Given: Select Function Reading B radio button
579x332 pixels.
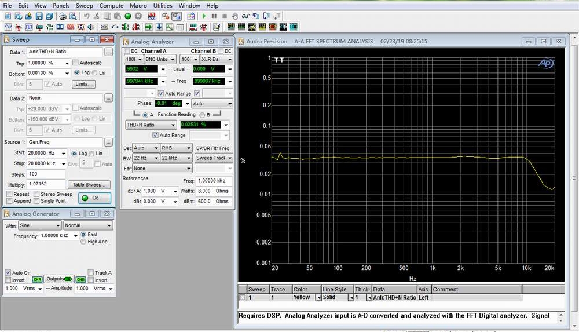Looking at the screenshot, I should [202, 115].
